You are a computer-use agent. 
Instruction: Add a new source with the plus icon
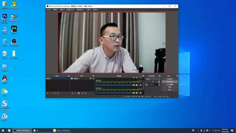pyautogui.click(x=72, y=93)
